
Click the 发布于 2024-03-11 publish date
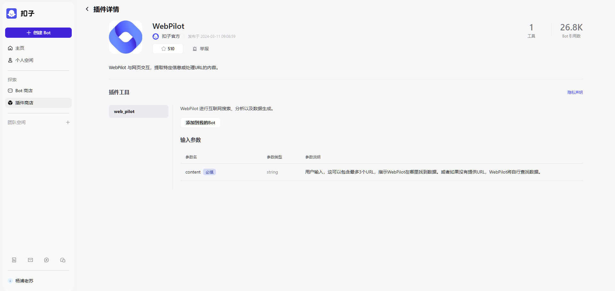(x=212, y=36)
